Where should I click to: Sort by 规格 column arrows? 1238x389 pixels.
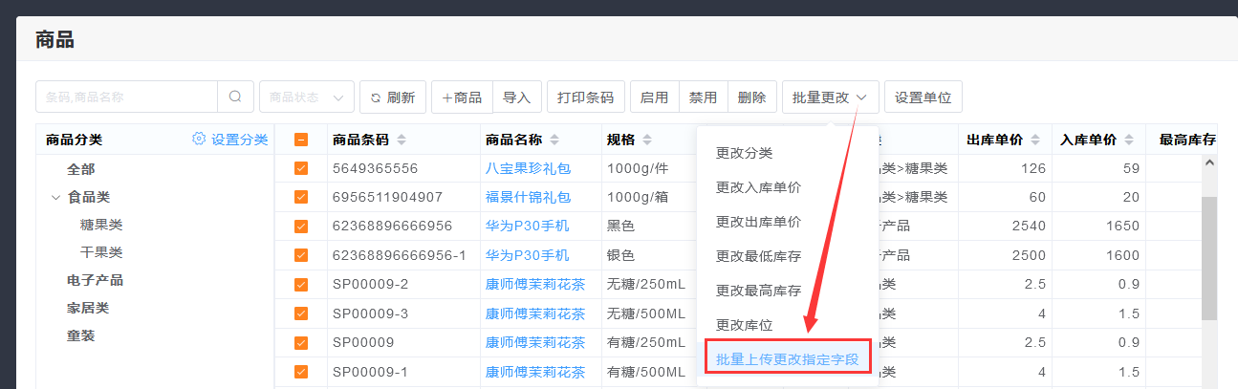coord(647,140)
